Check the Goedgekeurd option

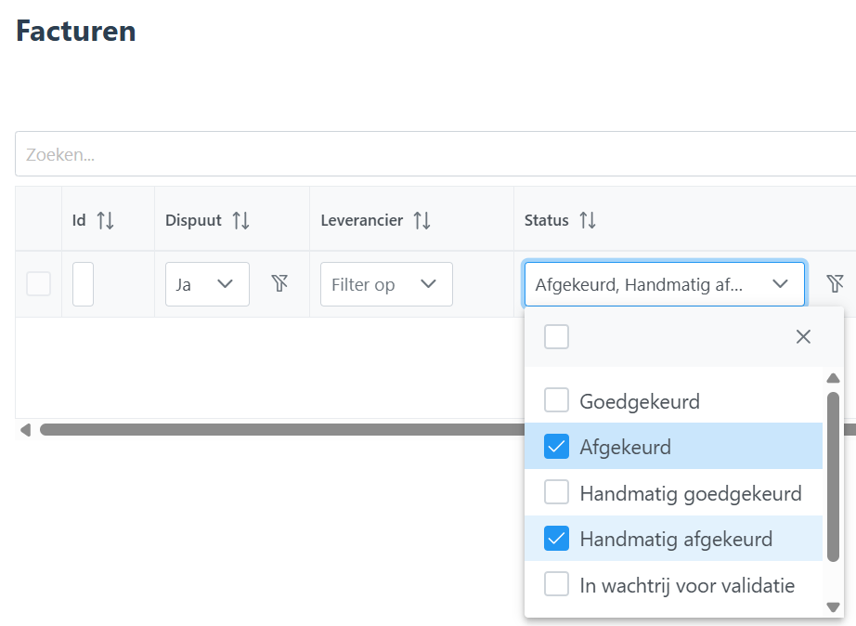tap(556, 401)
